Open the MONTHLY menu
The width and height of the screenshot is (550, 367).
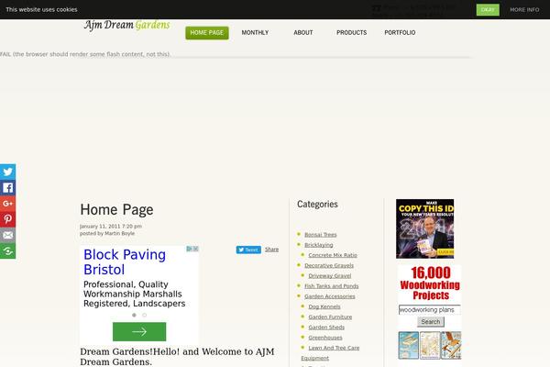pyautogui.click(x=255, y=33)
